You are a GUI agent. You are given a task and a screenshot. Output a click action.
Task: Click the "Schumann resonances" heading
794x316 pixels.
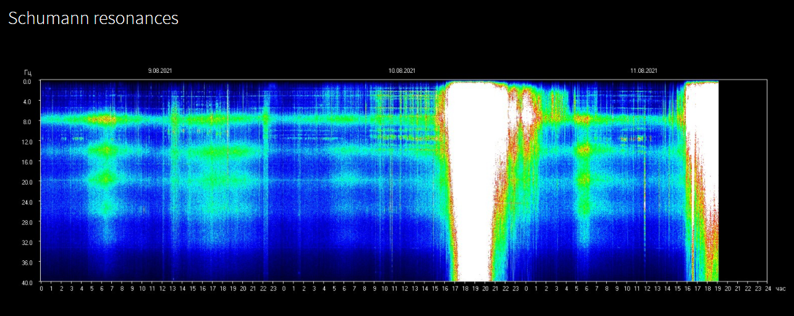tap(93, 19)
